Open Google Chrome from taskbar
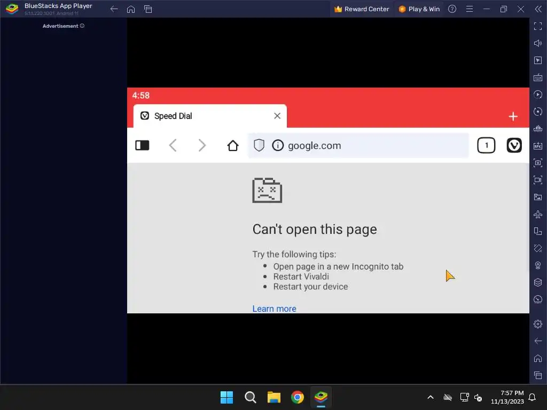The width and height of the screenshot is (547, 410). tap(297, 397)
